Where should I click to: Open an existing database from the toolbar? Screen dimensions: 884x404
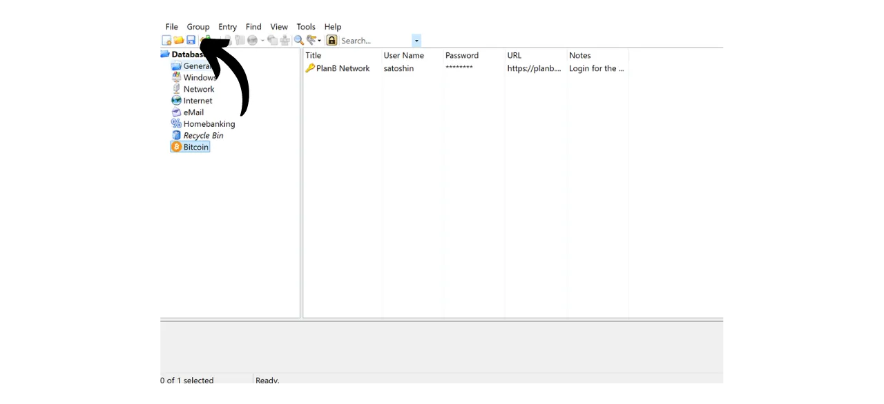[179, 40]
